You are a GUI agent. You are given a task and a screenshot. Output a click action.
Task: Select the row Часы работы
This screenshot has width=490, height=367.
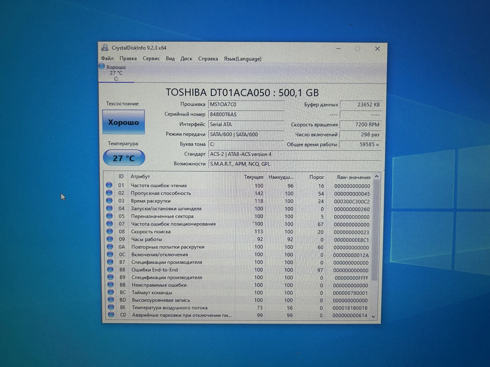point(239,239)
